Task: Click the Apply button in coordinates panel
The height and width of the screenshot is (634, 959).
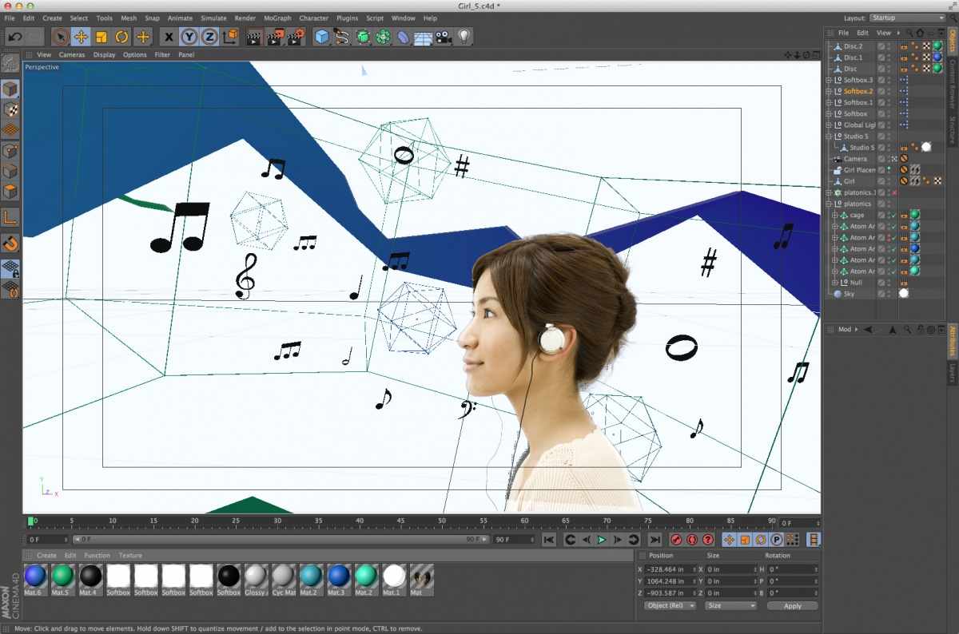Action: pos(792,606)
